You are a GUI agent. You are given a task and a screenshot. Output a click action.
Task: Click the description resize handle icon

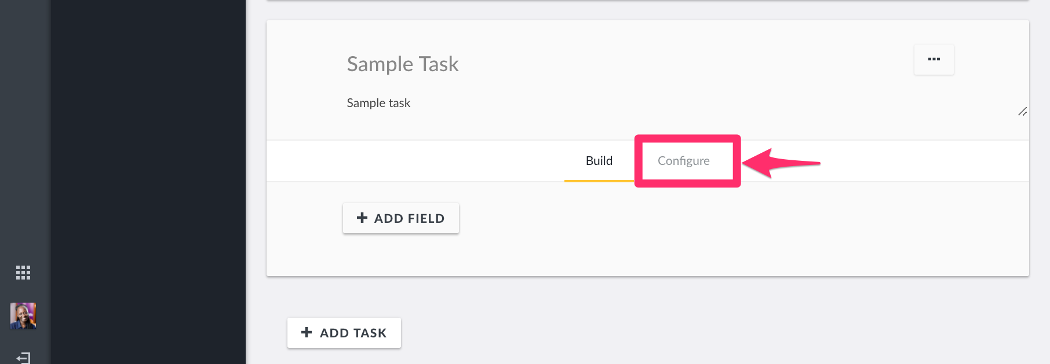coord(1023,111)
